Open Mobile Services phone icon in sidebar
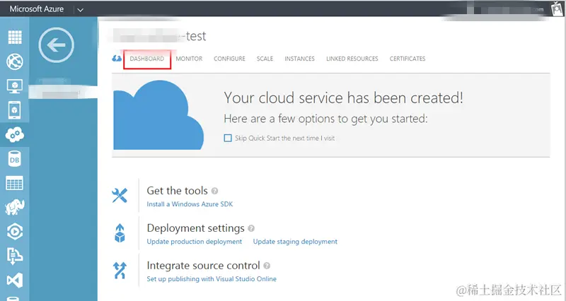566x301 pixels. pos(15,110)
